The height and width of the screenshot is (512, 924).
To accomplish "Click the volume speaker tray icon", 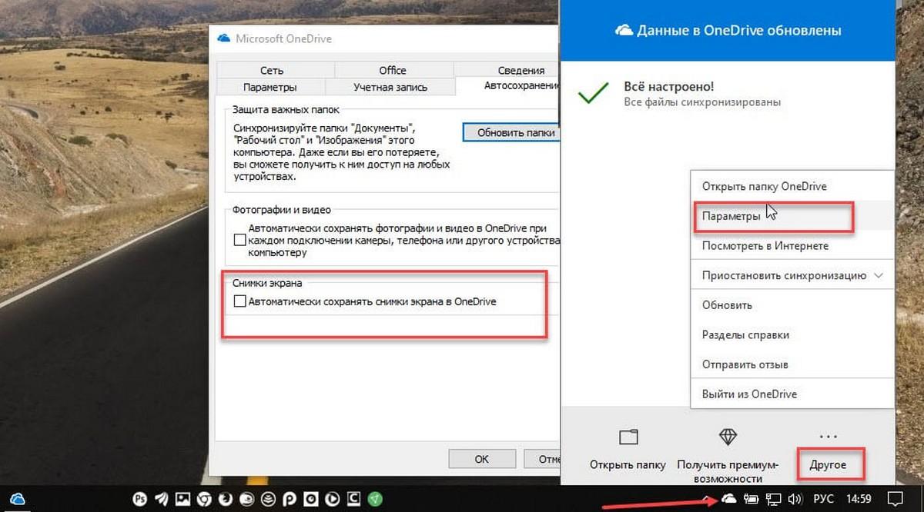I will pyautogui.click(x=797, y=499).
